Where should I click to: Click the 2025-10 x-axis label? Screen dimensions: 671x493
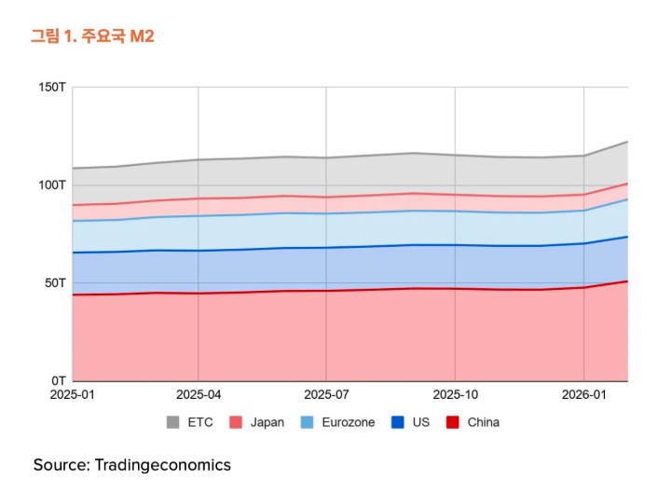[455, 395]
